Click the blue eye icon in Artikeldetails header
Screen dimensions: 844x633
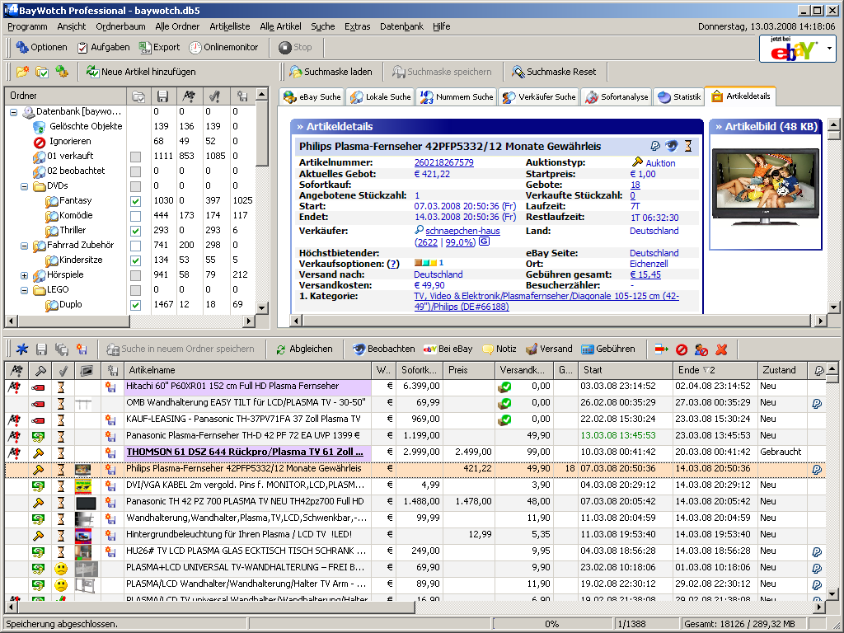(x=671, y=146)
